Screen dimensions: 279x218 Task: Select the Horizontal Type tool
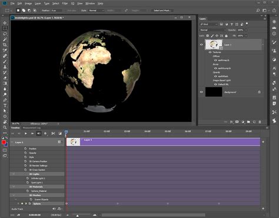click(x=5, y=105)
